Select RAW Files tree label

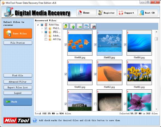coord(54,25)
